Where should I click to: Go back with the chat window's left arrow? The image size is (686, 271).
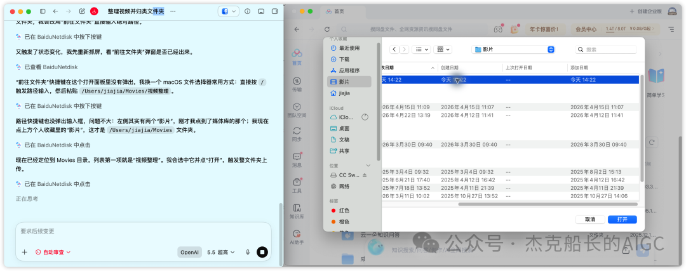pyautogui.click(x=55, y=11)
